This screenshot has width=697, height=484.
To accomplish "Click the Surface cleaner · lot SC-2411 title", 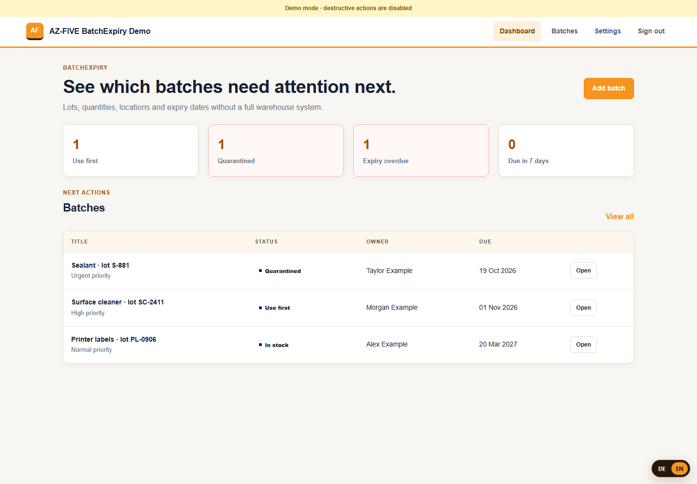I will tap(118, 302).
